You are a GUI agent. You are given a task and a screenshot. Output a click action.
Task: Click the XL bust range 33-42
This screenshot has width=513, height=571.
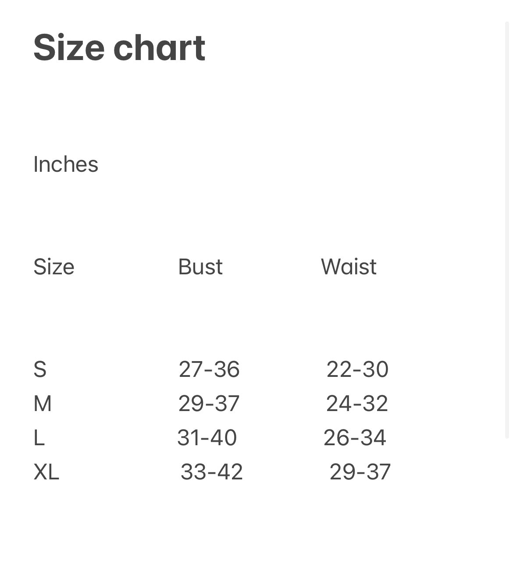coord(212,472)
